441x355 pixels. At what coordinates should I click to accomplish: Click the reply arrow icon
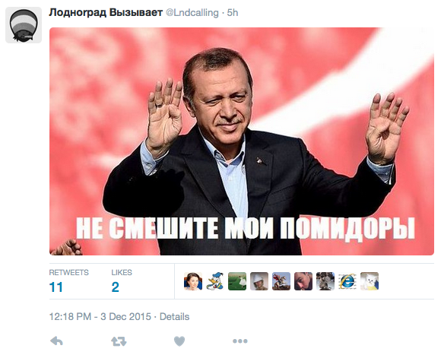pyautogui.click(x=56, y=341)
